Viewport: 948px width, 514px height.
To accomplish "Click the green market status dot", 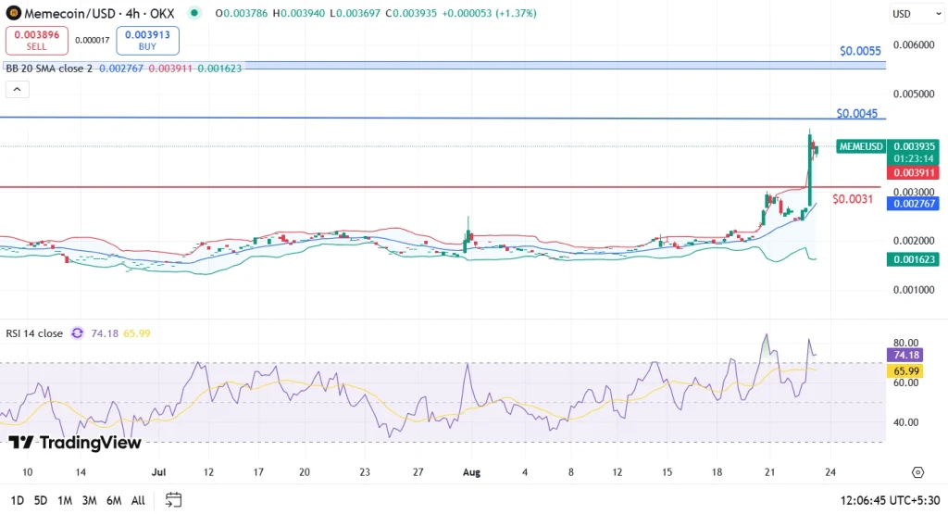I will pos(193,14).
